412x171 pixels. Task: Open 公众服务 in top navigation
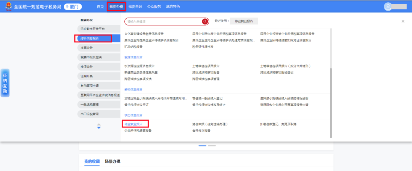[154, 6]
